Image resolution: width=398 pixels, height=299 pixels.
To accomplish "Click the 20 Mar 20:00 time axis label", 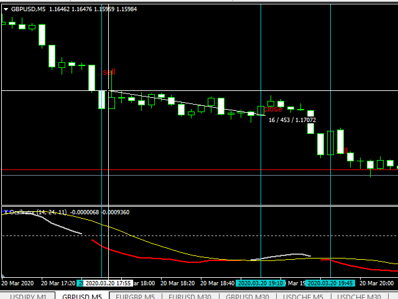I will coord(376,283).
